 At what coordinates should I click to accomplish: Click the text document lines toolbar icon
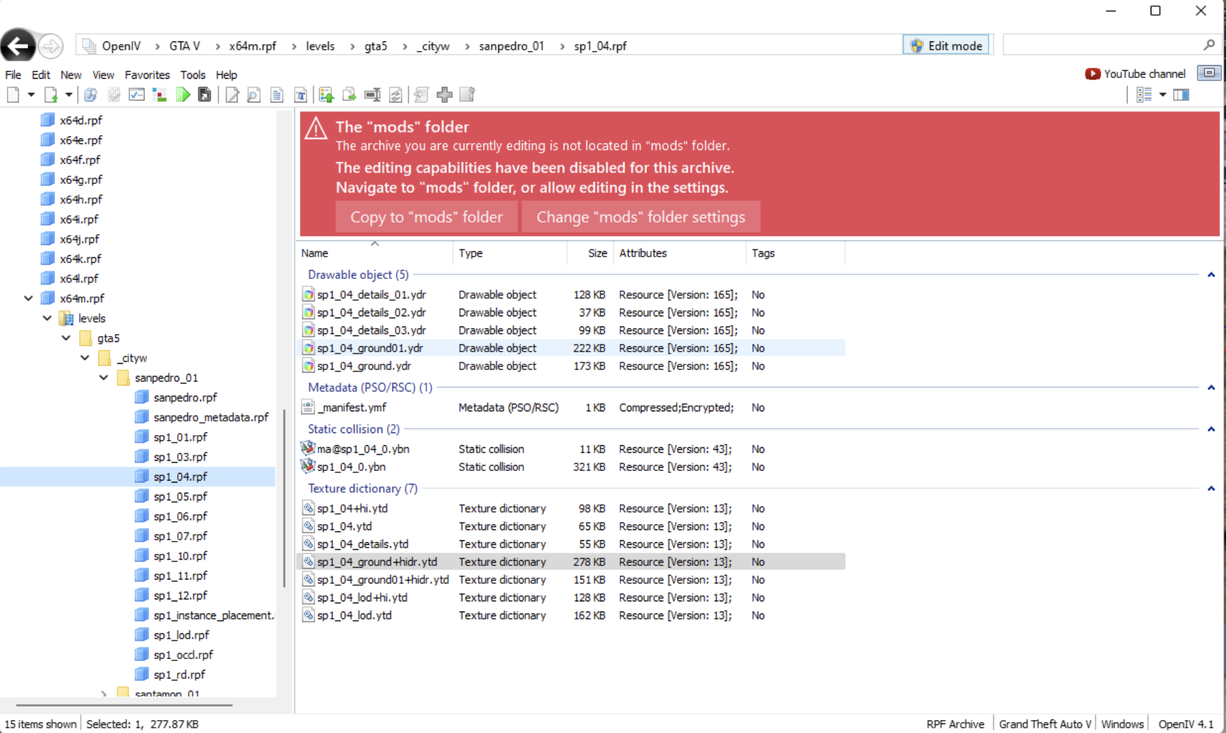click(x=276, y=95)
